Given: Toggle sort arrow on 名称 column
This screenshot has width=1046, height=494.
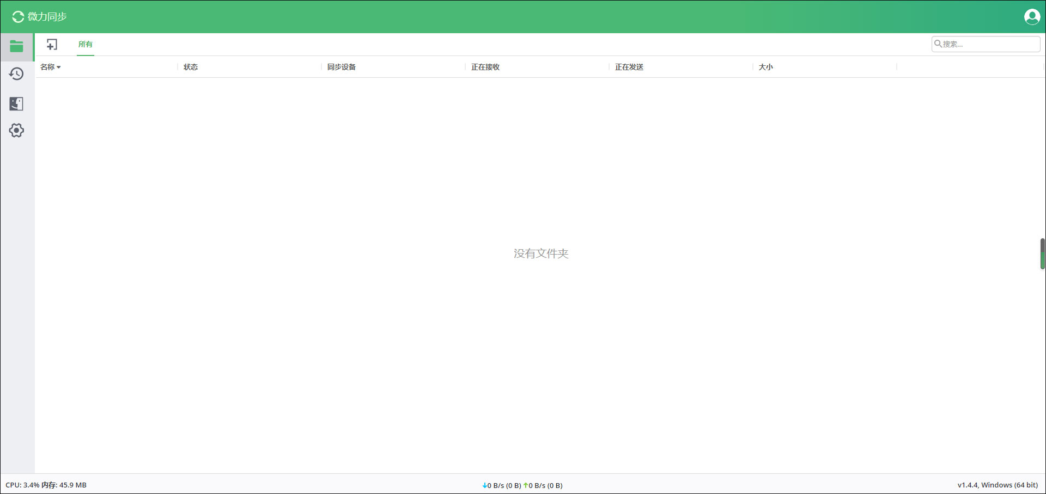Looking at the screenshot, I should tap(59, 67).
